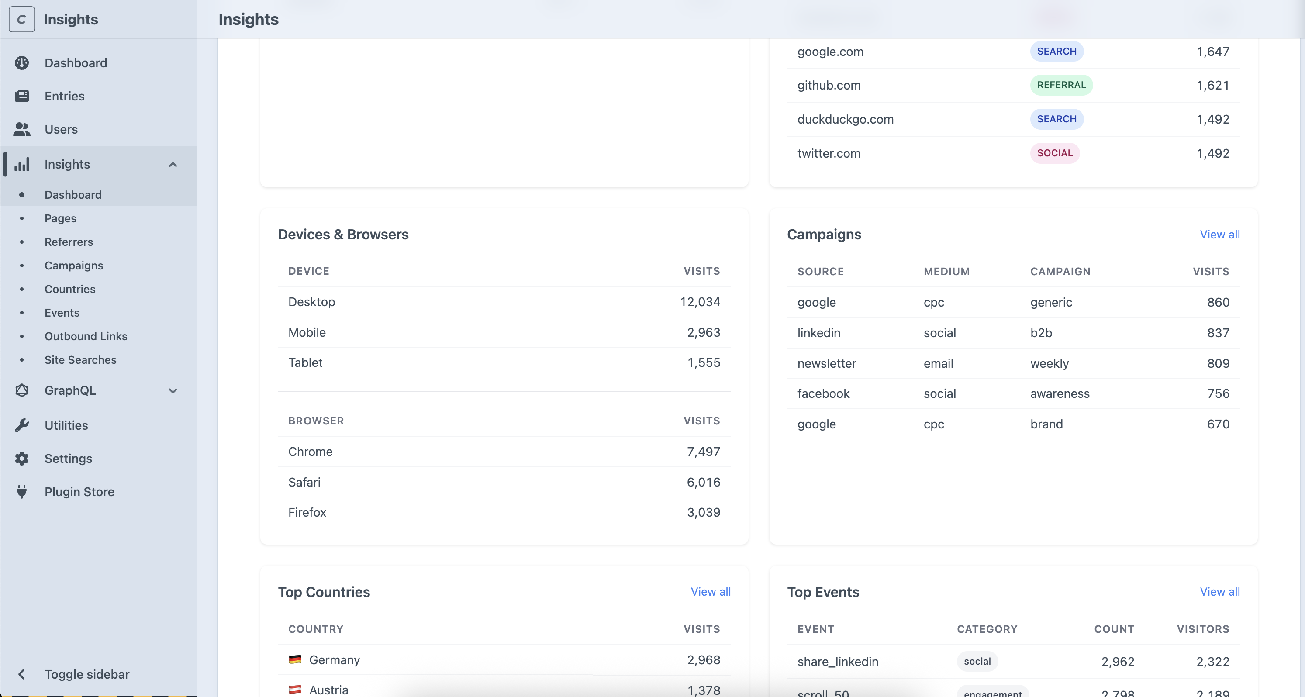Click View all in Top Countries card
Screen dimensions: 1305x697
(710, 592)
